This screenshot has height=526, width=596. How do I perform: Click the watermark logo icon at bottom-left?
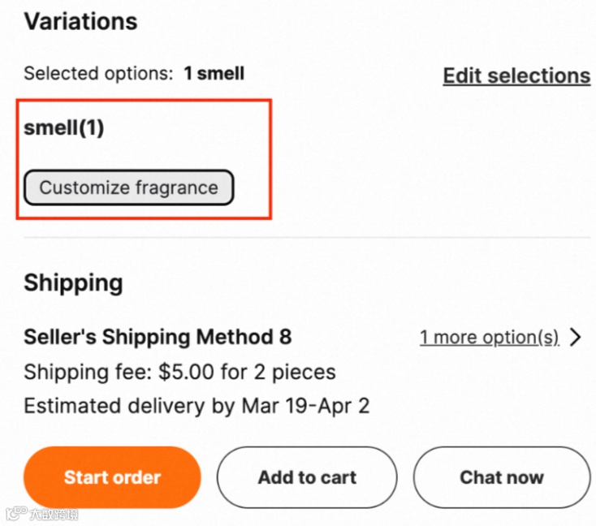(x=15, y=513)
